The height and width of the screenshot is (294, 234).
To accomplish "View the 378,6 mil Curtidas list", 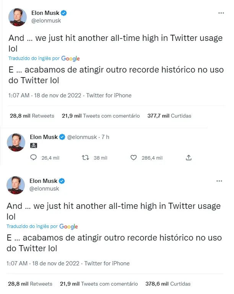I will [x=168, y=284].
